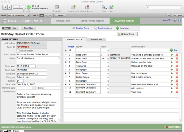The image size is (184, 132).
Task: Switch to table view icon in View As
Action: 50,15
